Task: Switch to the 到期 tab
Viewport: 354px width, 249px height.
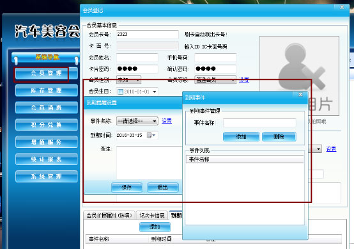Action: pos(176,215)
